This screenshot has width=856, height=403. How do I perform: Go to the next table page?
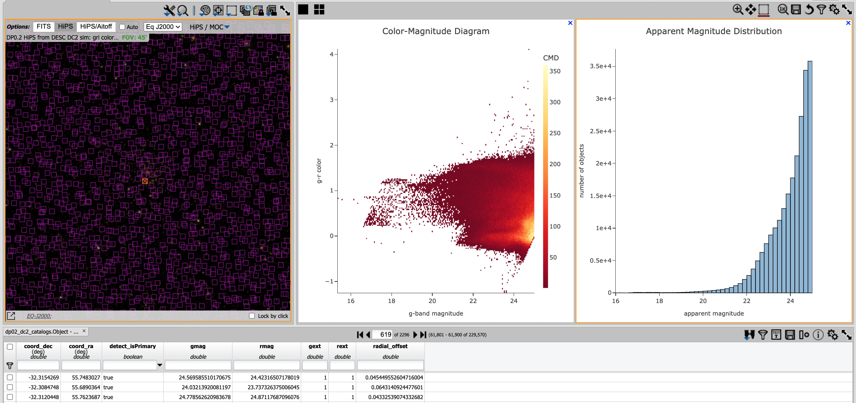pyautogui.click(x=415, y=335)
